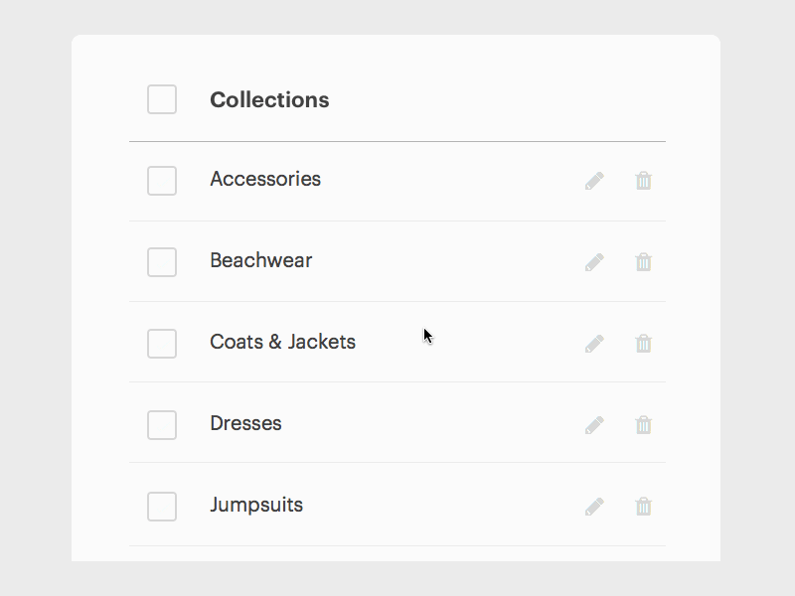The height and width of the screenshot is (596, 795).
Task: Select the Jumpsuits row text
Action: (256, 505)
